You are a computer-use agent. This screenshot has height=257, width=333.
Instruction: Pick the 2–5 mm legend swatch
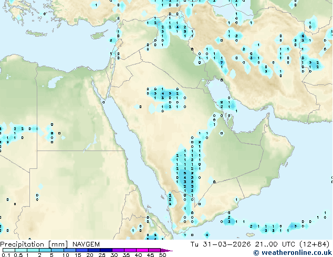coord(45,250)
